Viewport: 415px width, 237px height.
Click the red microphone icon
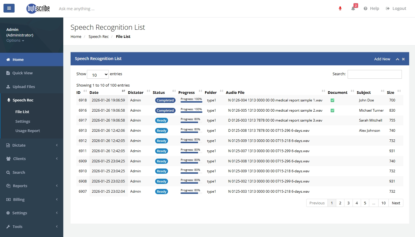click(340, 8)
